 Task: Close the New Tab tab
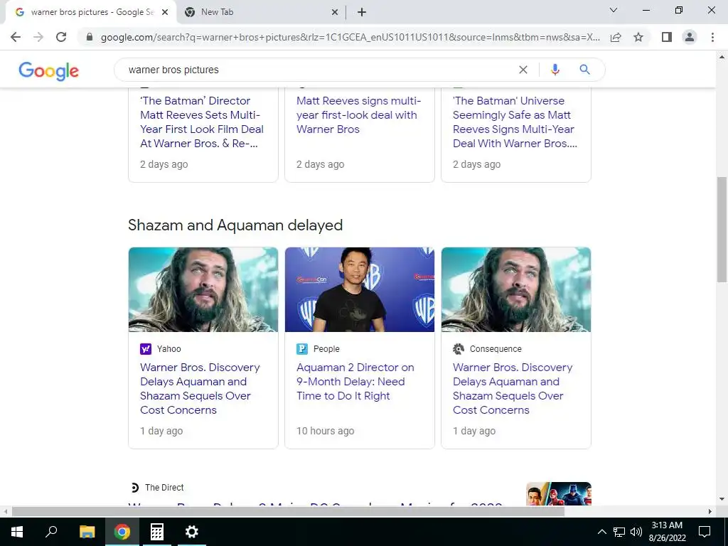pos(335,12)
